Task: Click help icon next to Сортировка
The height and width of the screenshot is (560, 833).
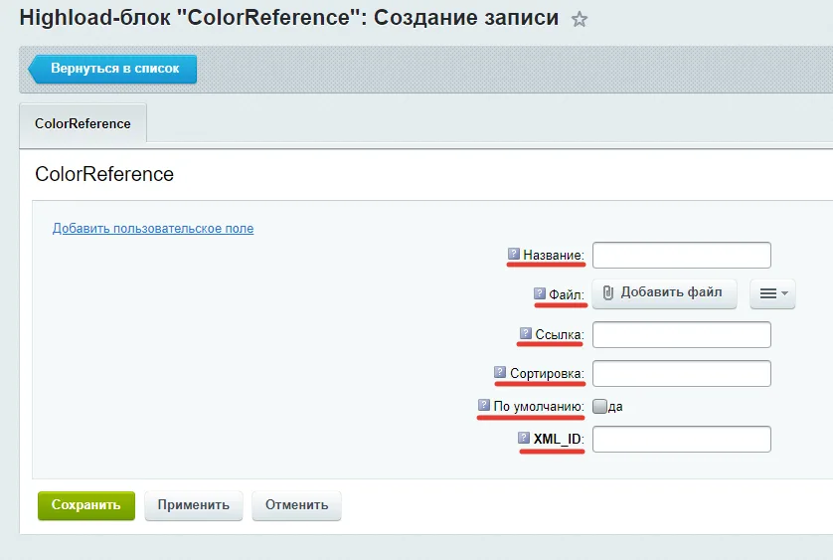Action: [x=499, y=372]
